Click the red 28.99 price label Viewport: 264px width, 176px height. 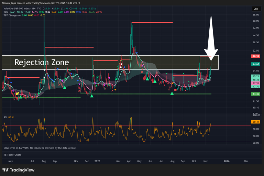point(255,56)
